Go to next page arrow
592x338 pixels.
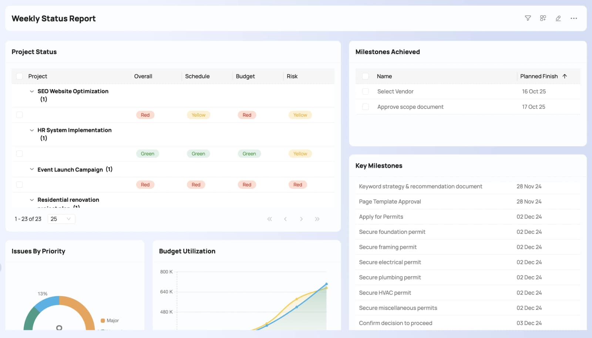point(301,219)
